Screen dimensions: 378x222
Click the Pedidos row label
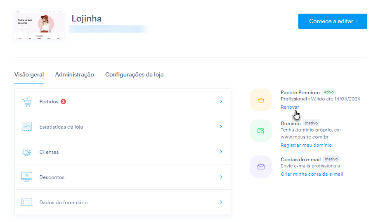(x=49, y=101)
